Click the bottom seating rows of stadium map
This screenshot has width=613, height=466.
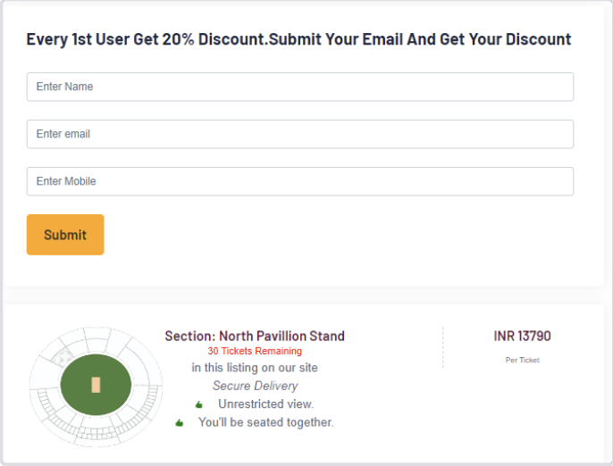click(96, 433)
